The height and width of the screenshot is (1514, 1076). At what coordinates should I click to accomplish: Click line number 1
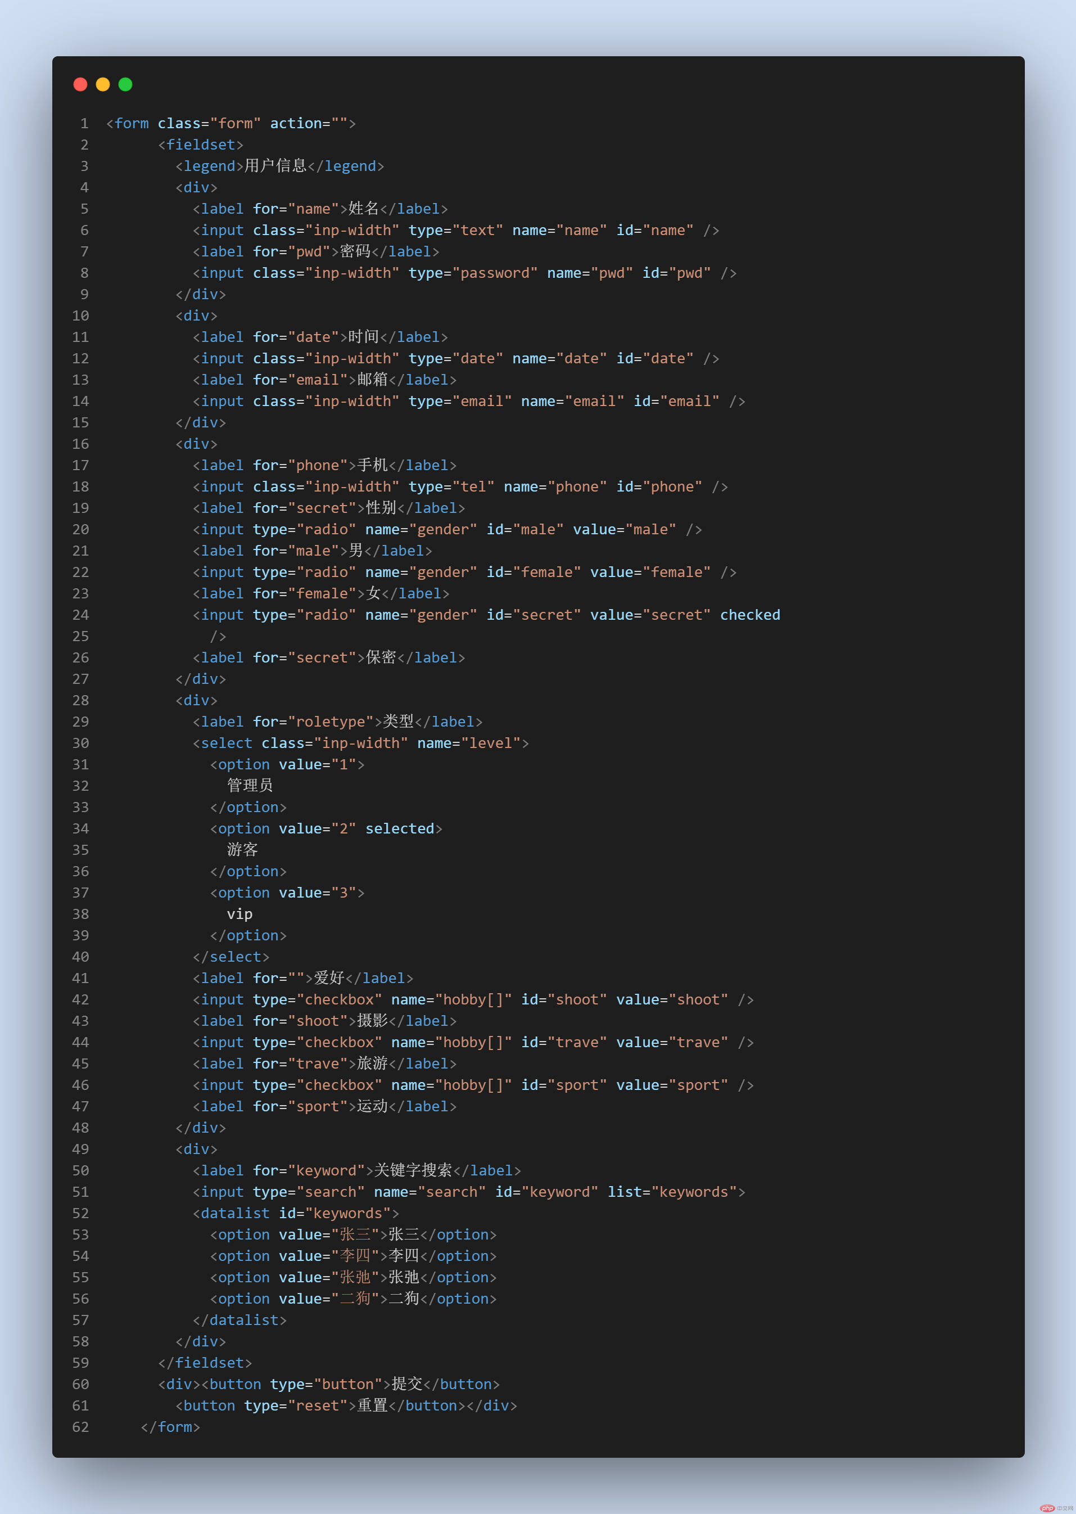pyautogui.click(x=84, y=123)
